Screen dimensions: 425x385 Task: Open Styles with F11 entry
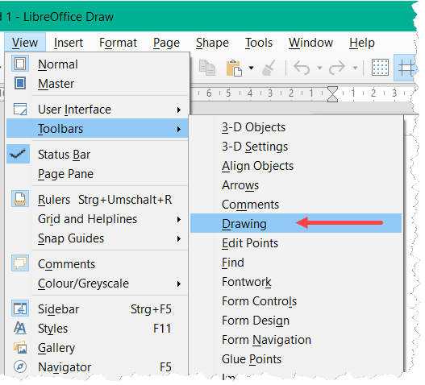pyautogui.click(x=97, y=329)
